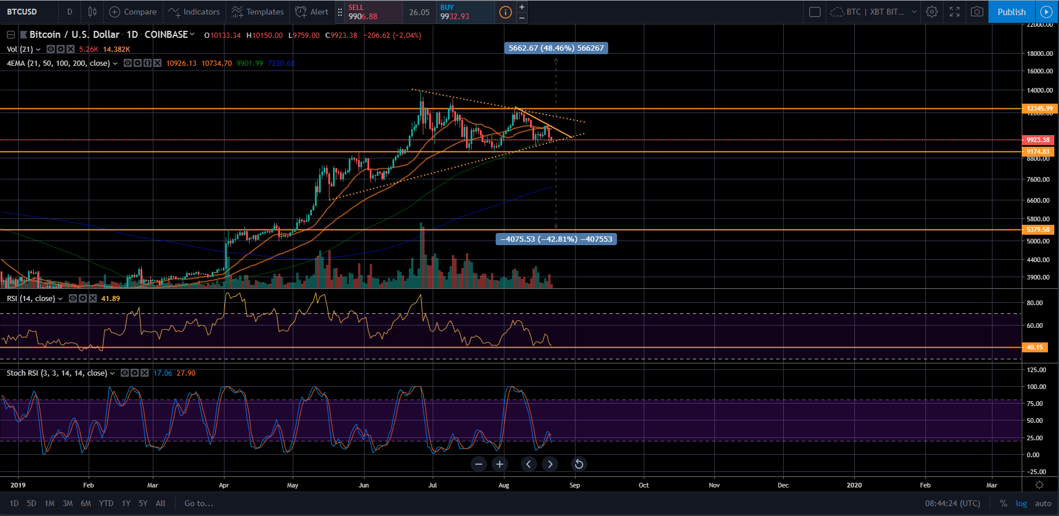Open chart settings gear in top toolbar

click(x=932, y=12)
